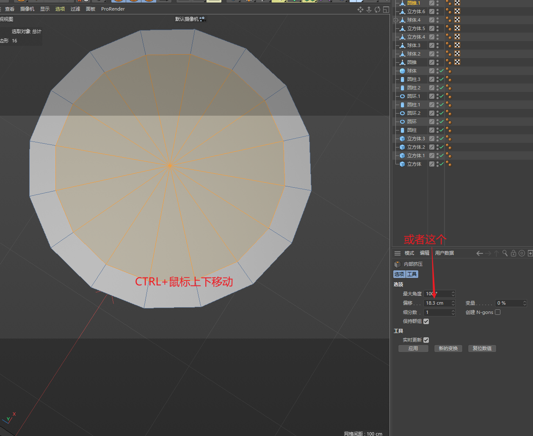
Task: Disable the 实时更新 checkbox
Action: [426, 340]
